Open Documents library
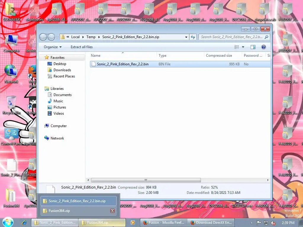Screen dimensions: 303x227 [62, 95]
